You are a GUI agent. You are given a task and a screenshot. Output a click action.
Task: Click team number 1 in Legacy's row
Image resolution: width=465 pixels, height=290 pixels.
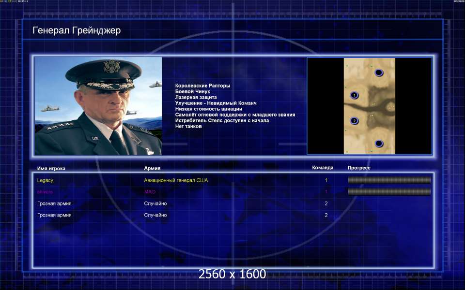coord(326,180)
